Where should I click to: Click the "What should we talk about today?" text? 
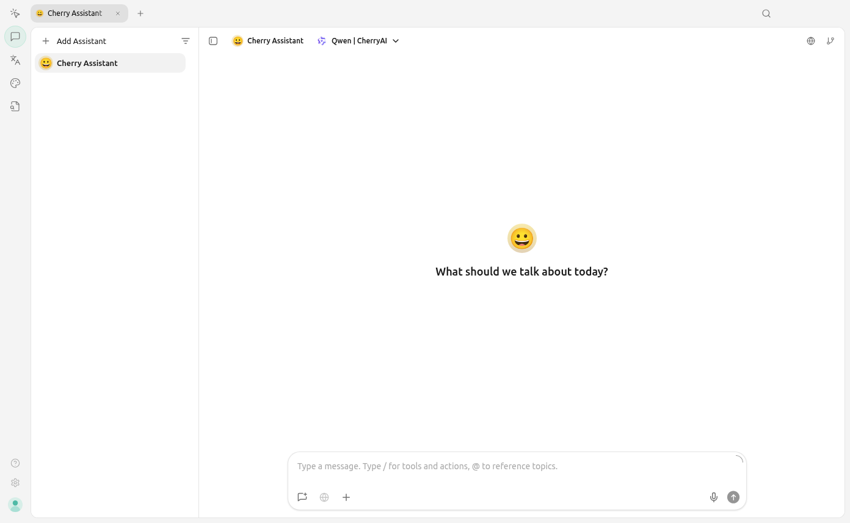521,272
